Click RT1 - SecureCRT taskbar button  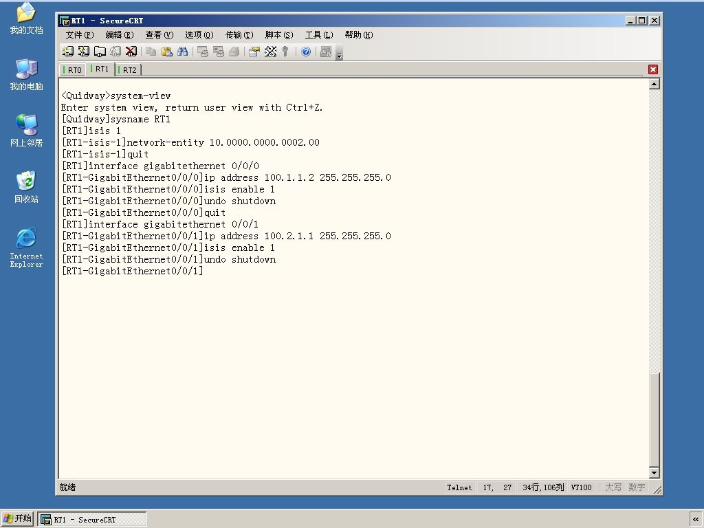(92, 520)
